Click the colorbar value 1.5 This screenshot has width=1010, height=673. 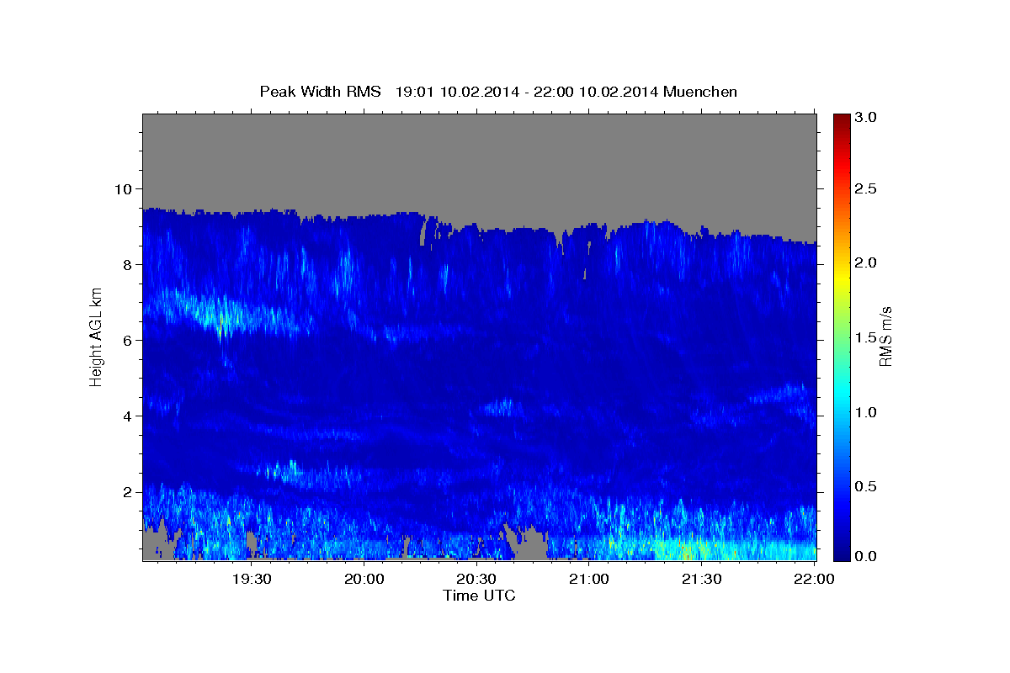pyautogui.click(x=866, y=337)
